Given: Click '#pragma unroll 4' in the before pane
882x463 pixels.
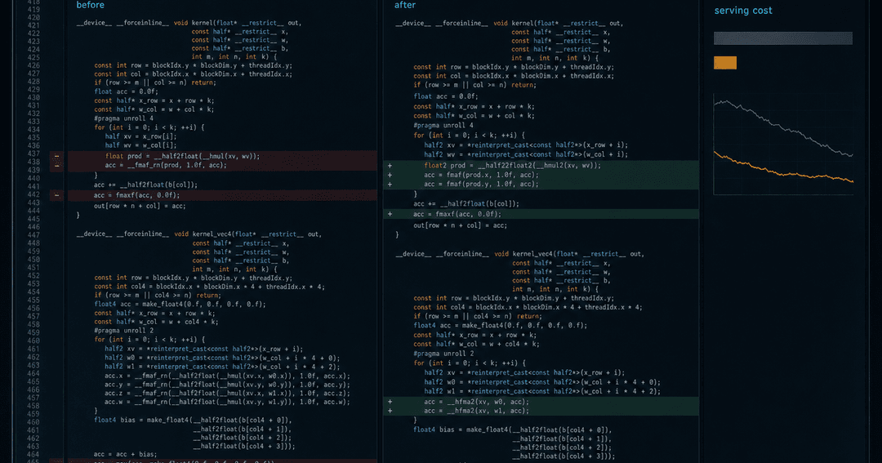Looking at the screenshot, I should 124,118.
